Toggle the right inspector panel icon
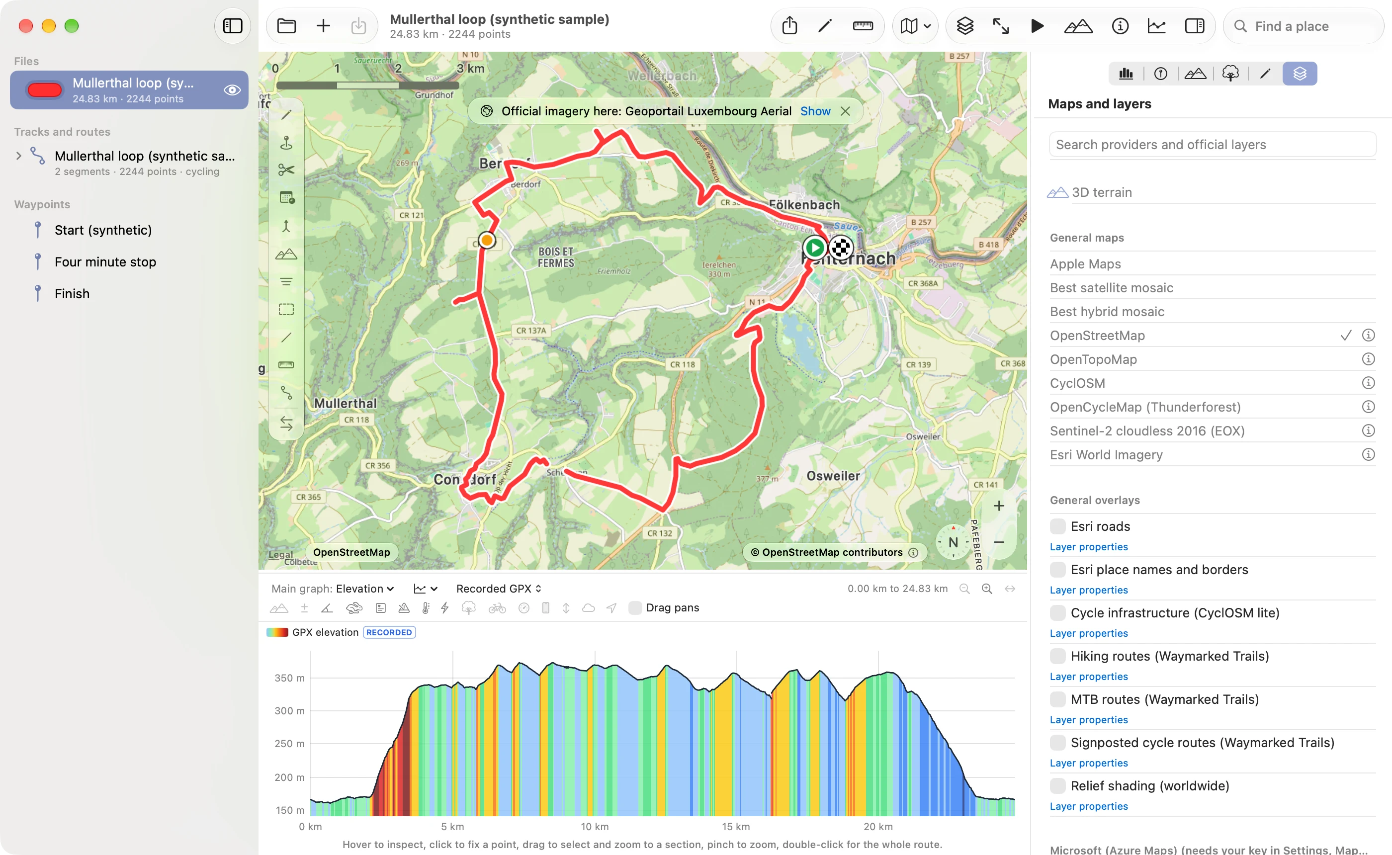This screenshot has height=855, width=1392. click(1194, 26)
